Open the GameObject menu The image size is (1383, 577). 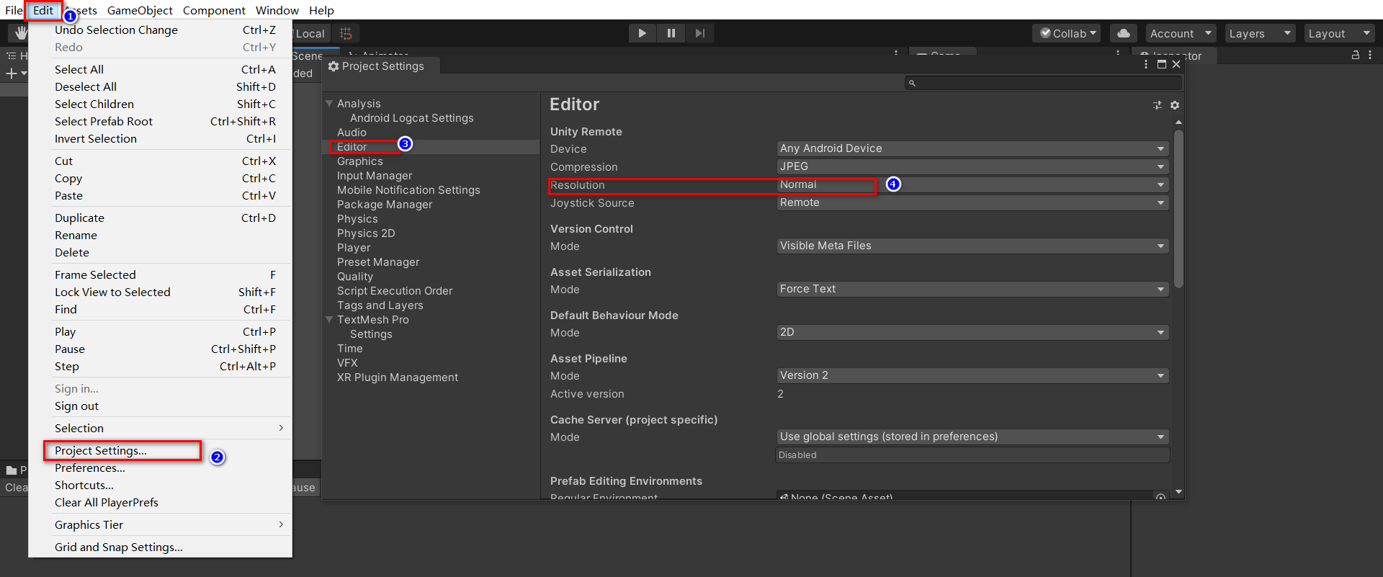[140, 10]
